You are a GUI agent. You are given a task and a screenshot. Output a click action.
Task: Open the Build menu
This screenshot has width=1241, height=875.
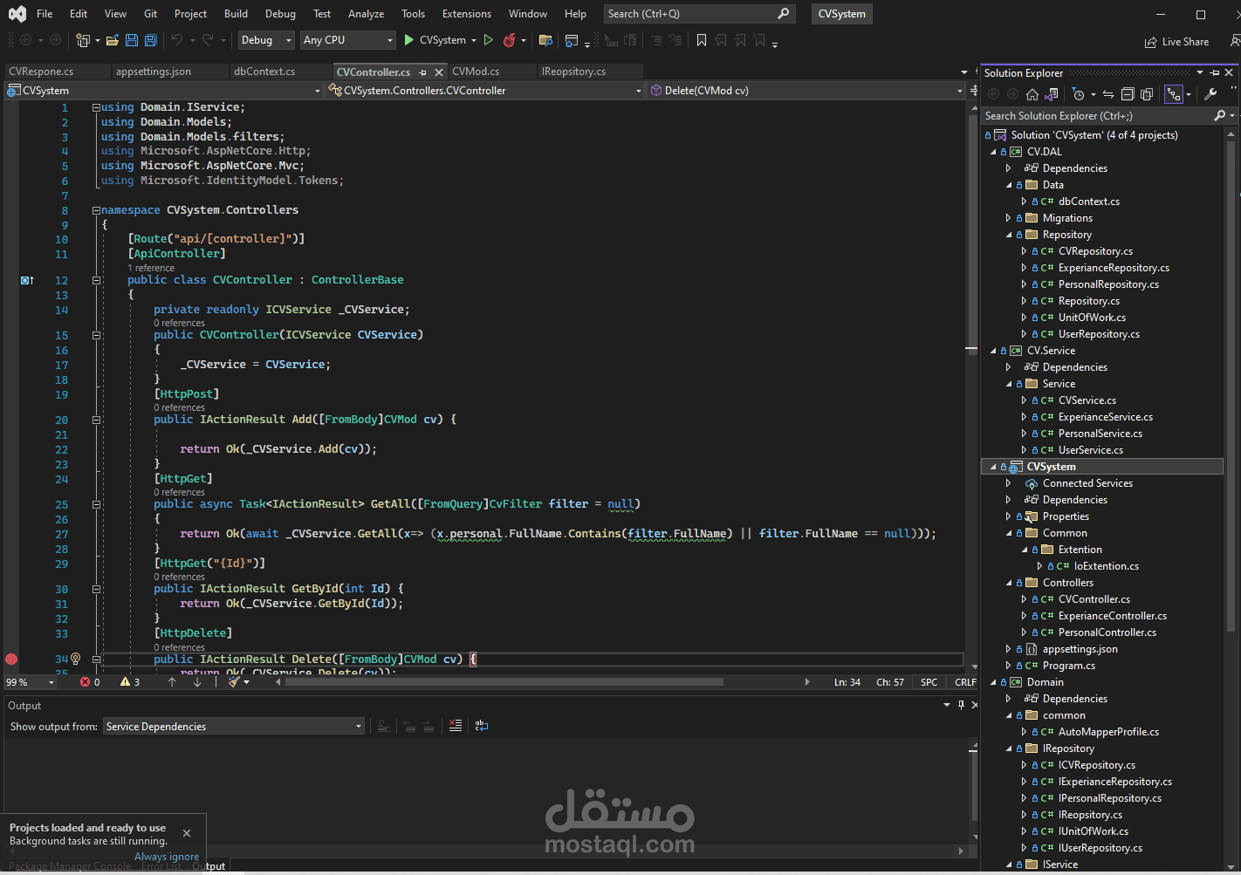pos(236,14)
